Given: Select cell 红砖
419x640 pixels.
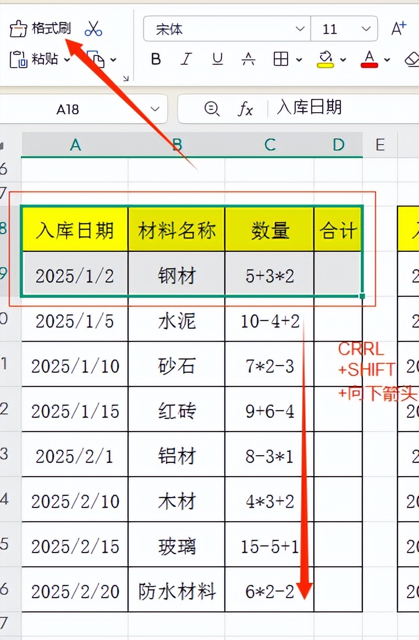Looking at the screenshot, I should tap(177, 410).
